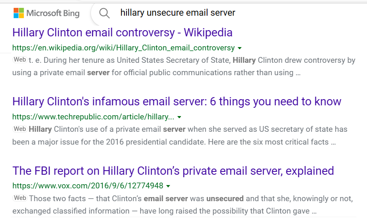Image resolution: width=367 pixels, height=221 pixels.
Task: Click the Microsoft Bing logo
Action: point(47,13)
